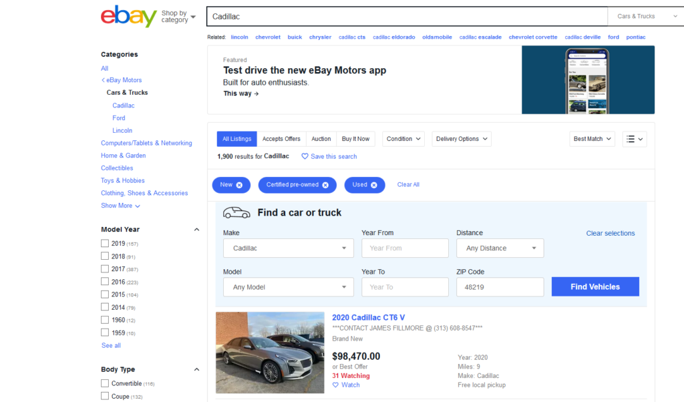Check the Coupe body type box

click(105, 396)
